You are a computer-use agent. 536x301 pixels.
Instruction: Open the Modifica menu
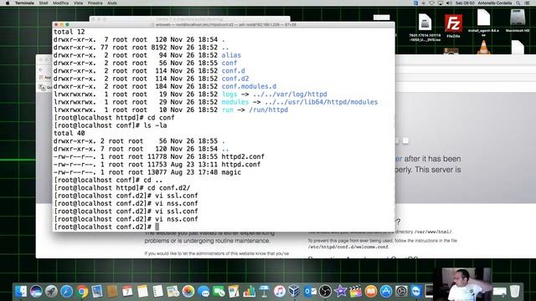pyautogui.click(x=60, y=3)
